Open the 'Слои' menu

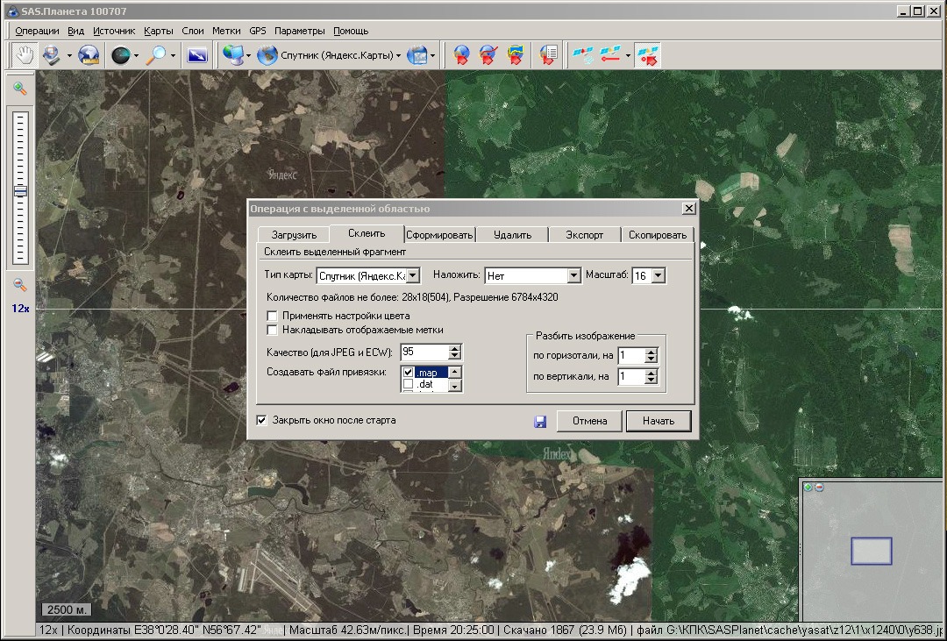point(193,31)
